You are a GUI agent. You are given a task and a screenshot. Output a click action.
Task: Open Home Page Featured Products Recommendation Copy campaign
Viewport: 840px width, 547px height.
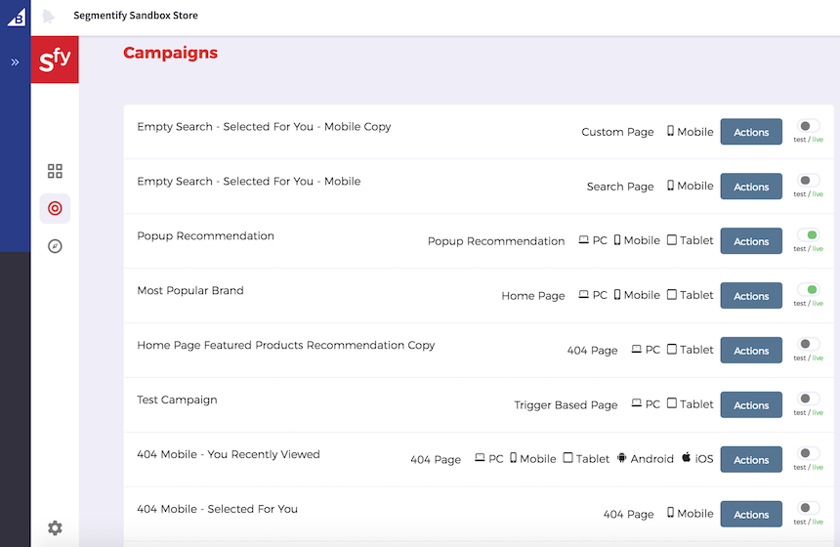[285, 345]
